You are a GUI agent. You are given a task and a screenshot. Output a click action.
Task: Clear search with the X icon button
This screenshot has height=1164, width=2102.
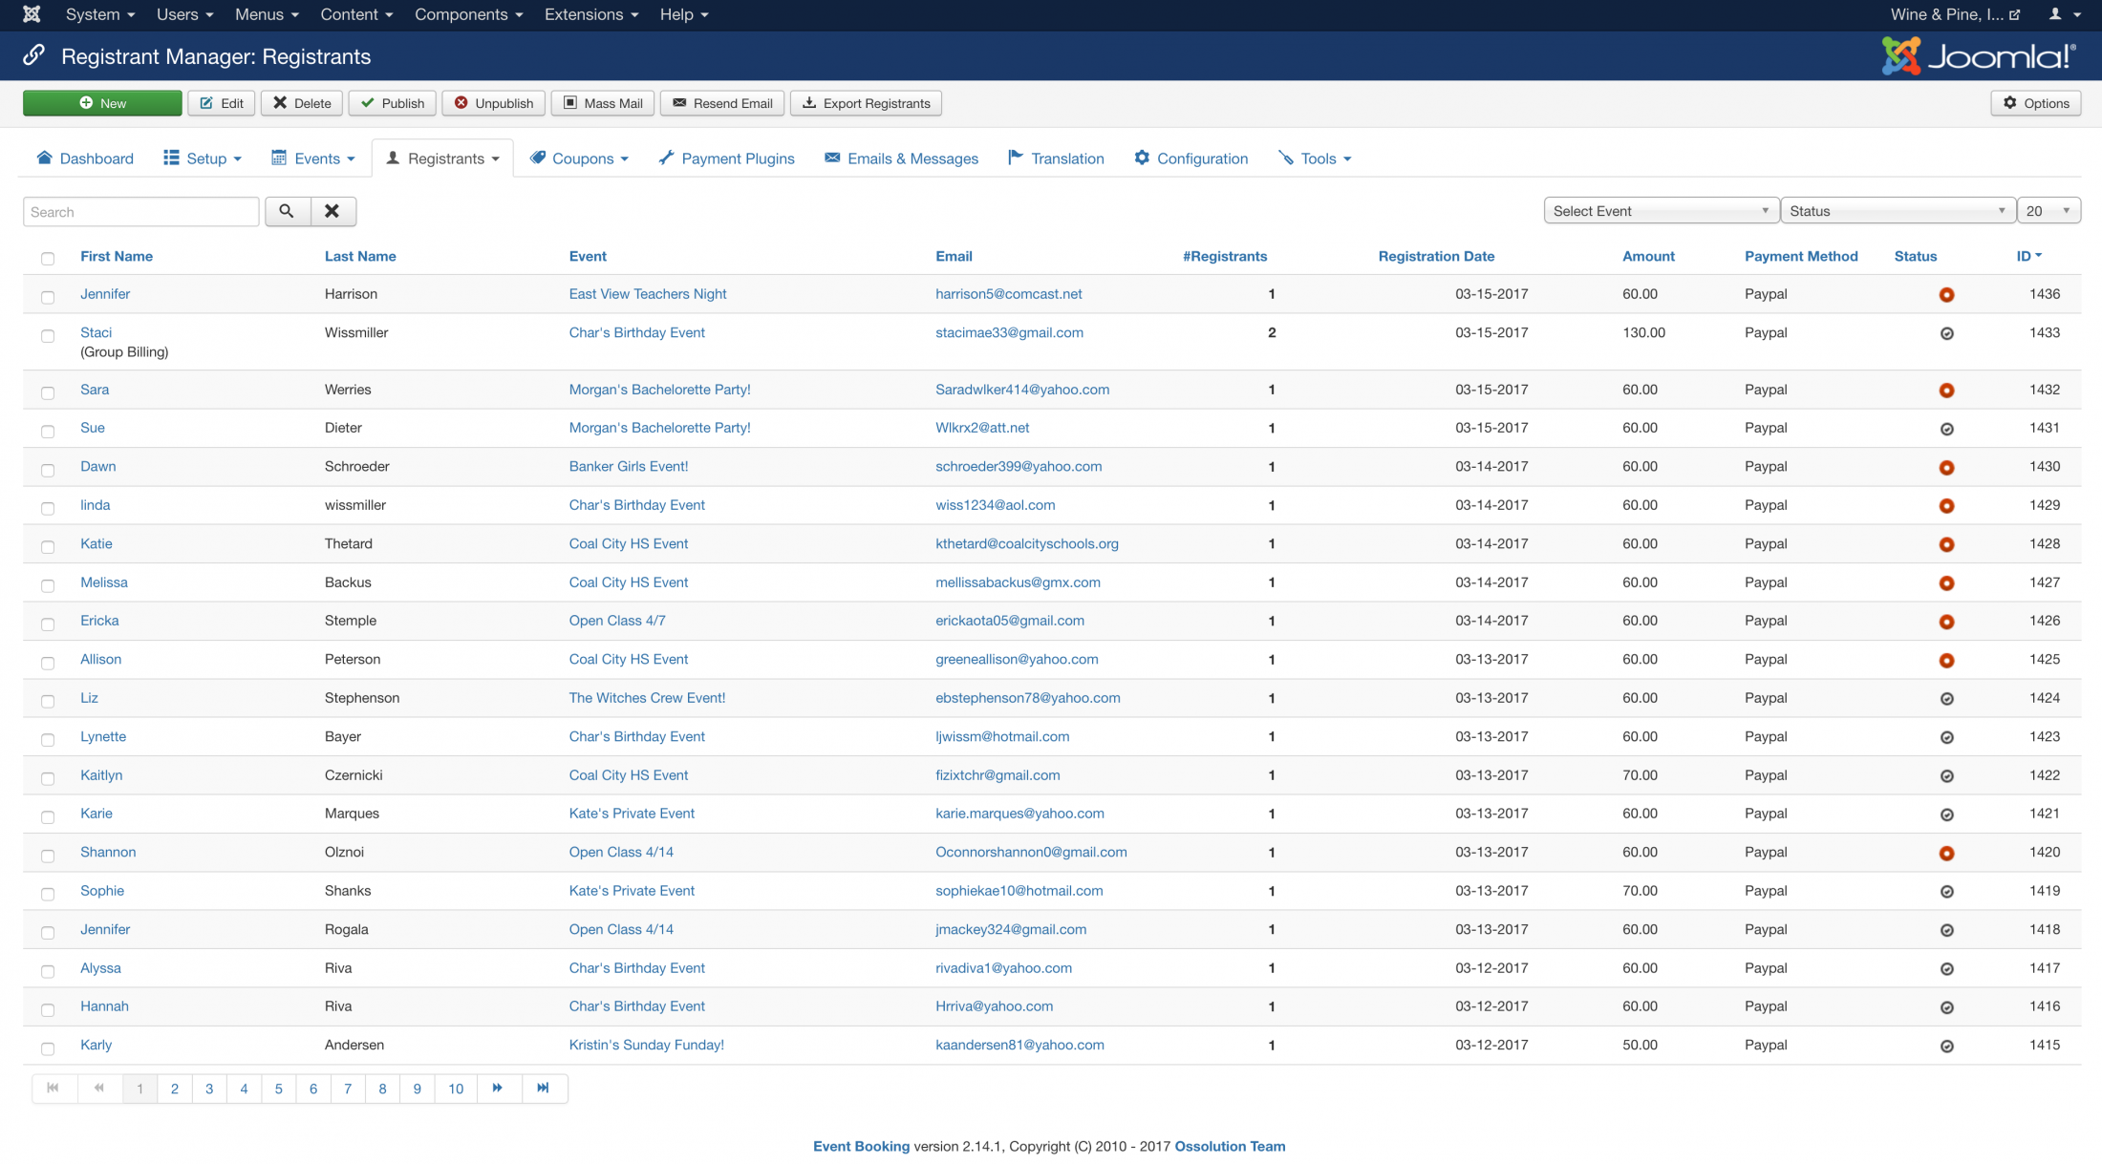click(332, 211)
